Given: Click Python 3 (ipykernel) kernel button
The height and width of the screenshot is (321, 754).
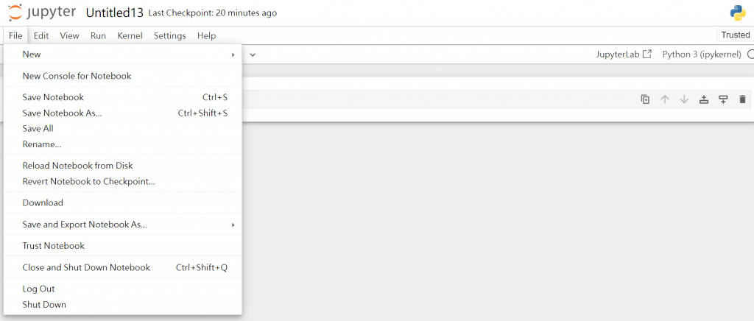Looking at the screenshot, I should click(x=702, y=54).
